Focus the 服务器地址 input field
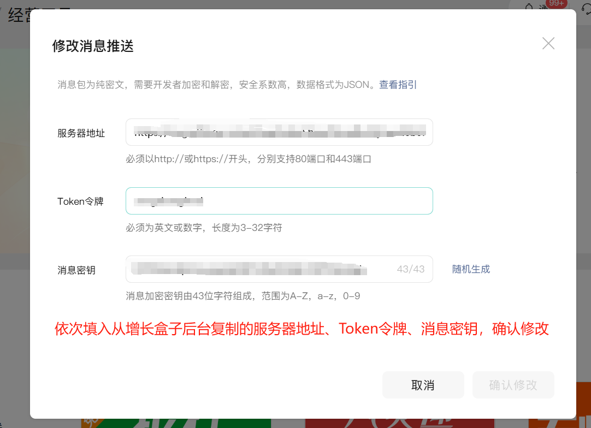The width and height of the screenshot is (591, 428). pyautogui.click(x=279, y=132)
